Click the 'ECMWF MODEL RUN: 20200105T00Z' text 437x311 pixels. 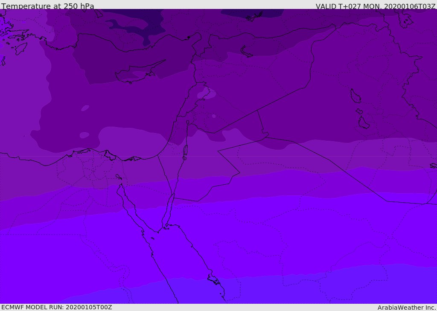click(57, 307)
